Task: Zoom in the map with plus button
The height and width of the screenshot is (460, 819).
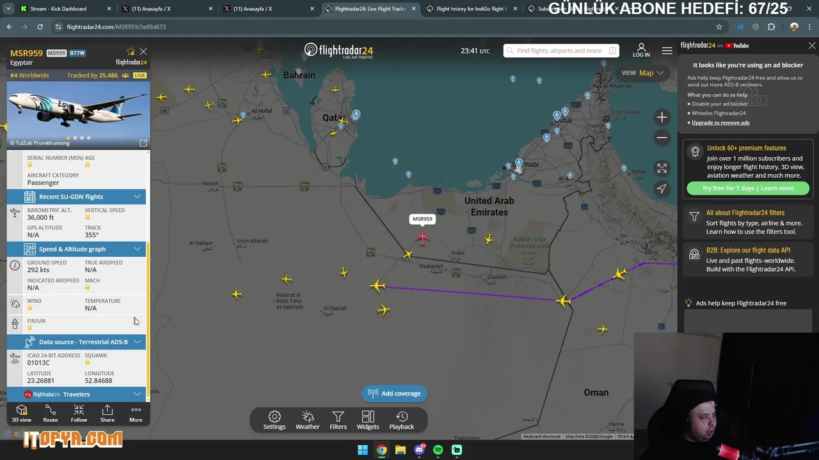Action: [662, 117]
